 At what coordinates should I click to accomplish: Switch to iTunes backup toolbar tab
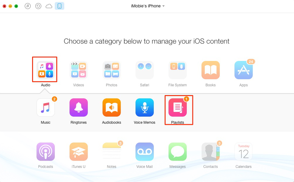coord(38,6)
